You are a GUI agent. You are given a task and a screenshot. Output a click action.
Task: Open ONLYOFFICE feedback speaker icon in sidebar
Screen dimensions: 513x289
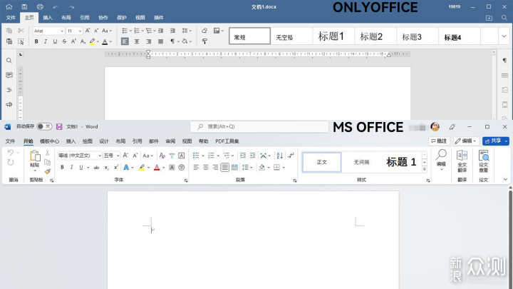[x=9, y=104]
